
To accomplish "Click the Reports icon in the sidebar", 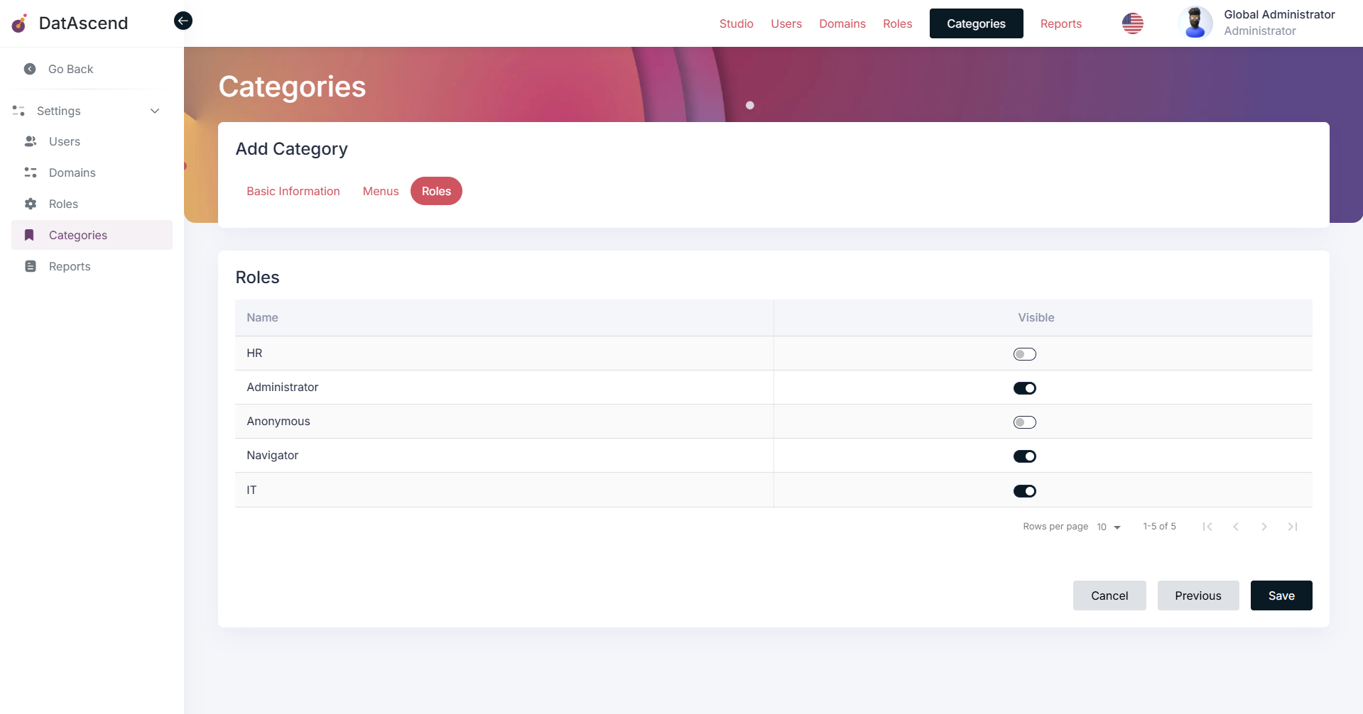I will click(31, 266).
